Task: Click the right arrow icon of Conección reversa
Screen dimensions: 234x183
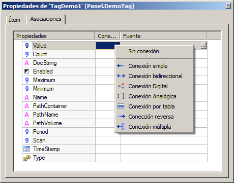Action: [121, 117]
